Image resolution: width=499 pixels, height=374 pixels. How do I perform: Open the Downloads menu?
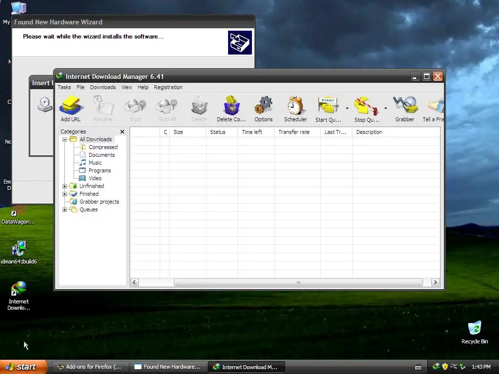click(103, 87)
